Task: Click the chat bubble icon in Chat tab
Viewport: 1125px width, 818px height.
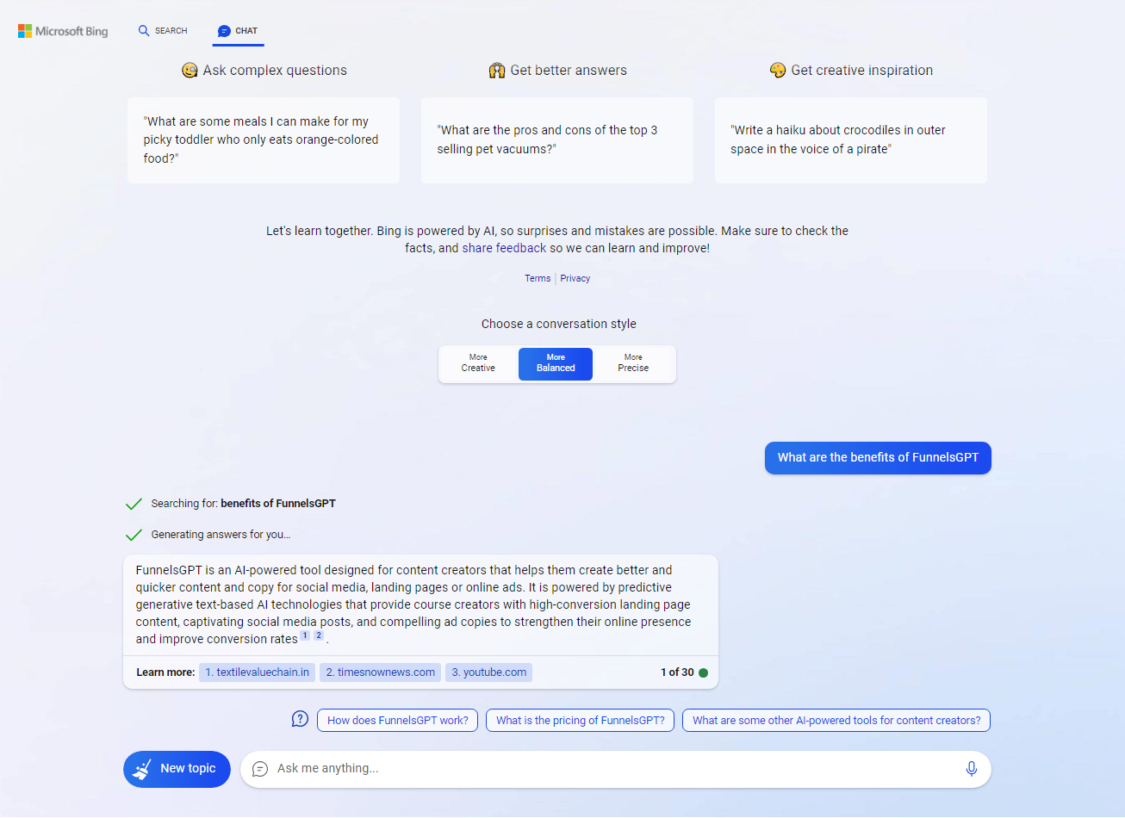Action: pos(224,31)
